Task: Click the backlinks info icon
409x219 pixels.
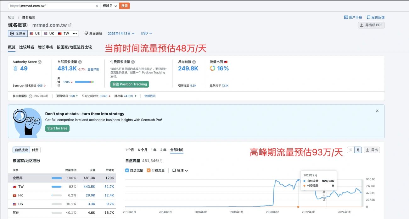Action: tap(194, 62)
